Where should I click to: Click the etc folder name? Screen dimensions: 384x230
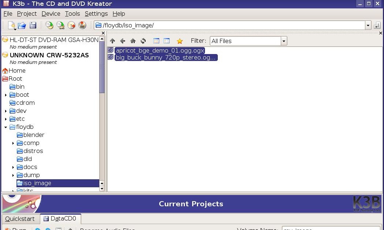[x=20, y=119]
